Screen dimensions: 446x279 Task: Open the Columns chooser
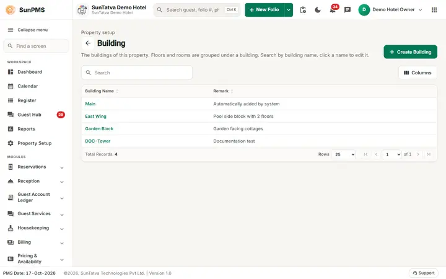418,73
